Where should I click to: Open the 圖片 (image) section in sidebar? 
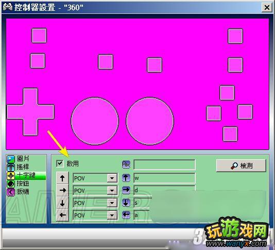point(18,159)
